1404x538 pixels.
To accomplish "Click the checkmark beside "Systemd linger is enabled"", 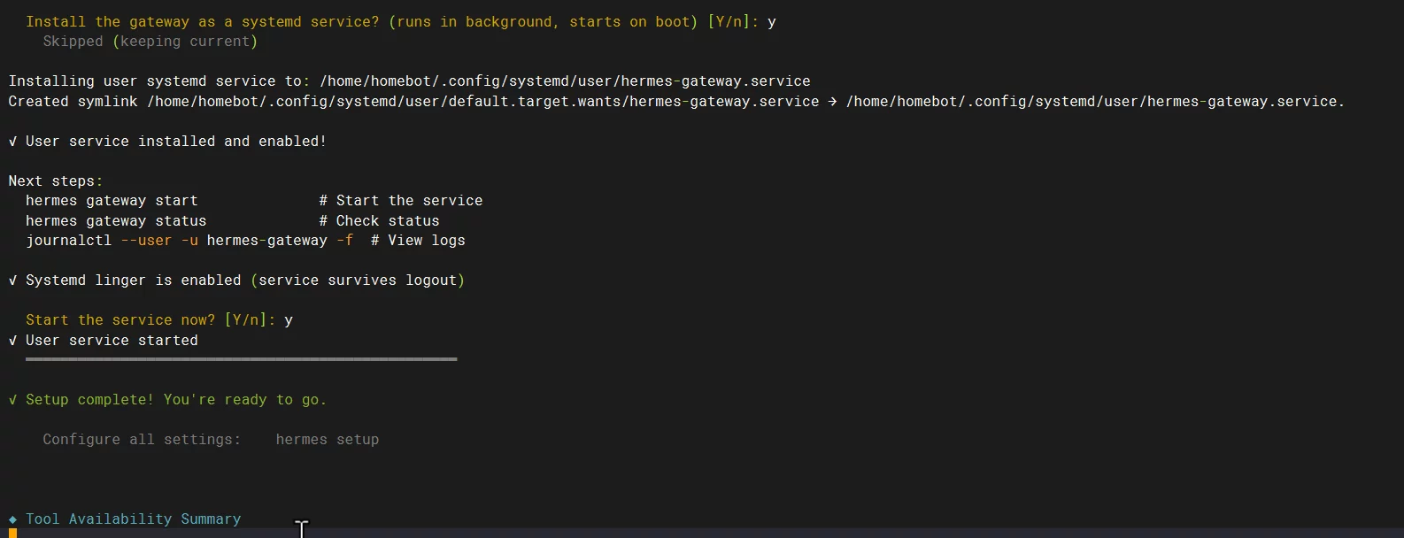I will pos(12,281).
